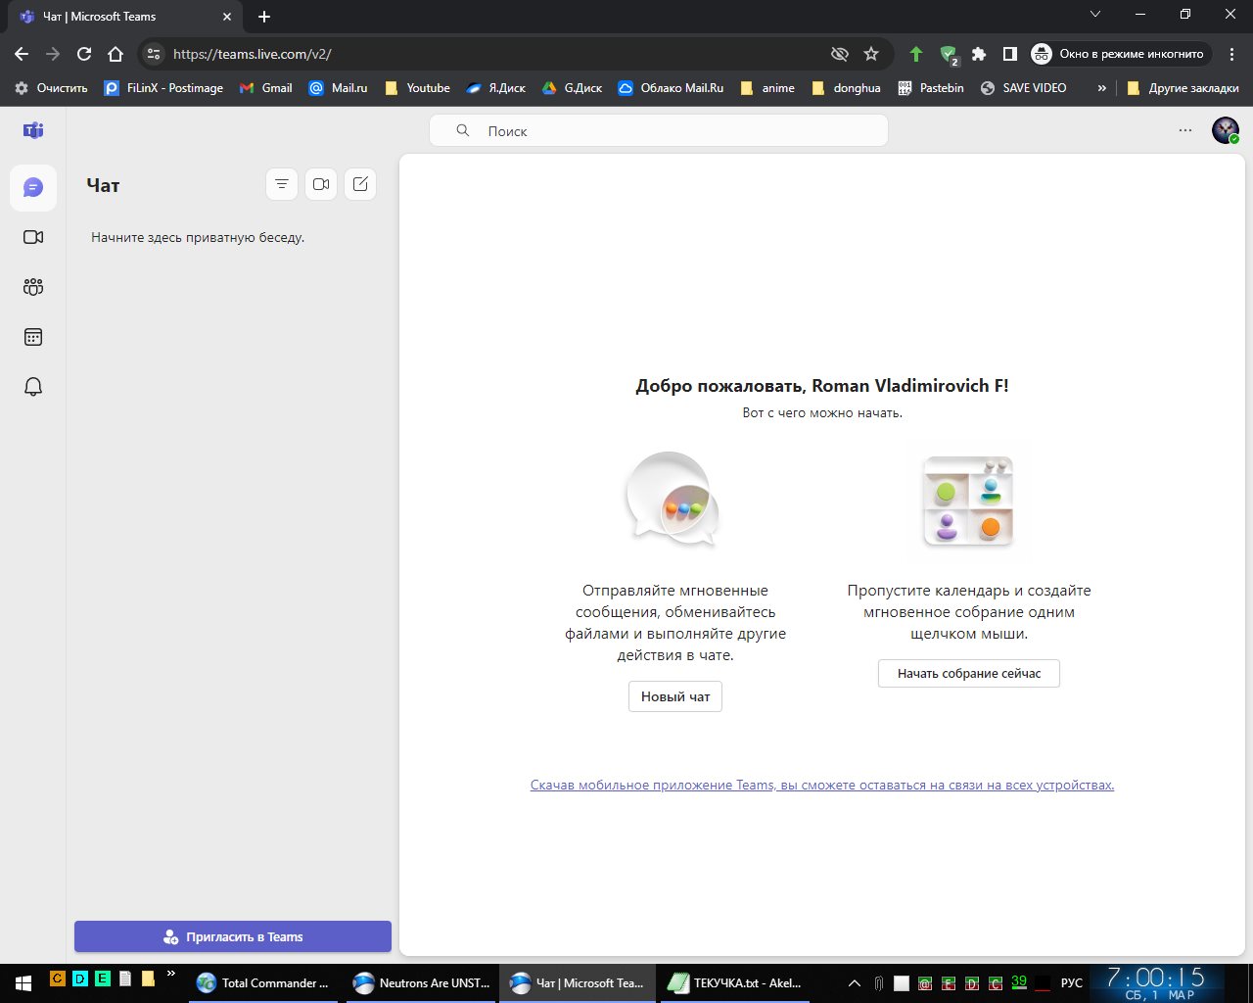Open the Mail.ru bookmark
Screen dimensions: 1253x1003
tap(339, 88)
